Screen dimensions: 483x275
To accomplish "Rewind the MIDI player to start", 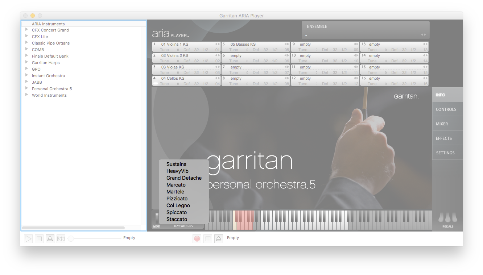I will [x=61, y=239].
